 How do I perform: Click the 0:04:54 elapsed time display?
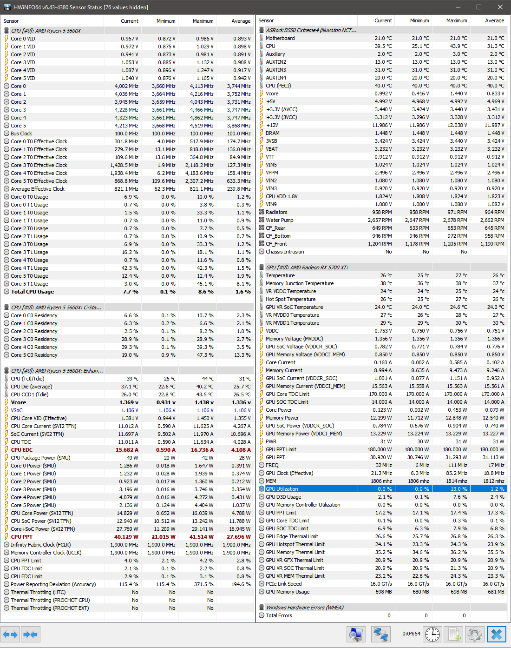[x=411, y=634]
